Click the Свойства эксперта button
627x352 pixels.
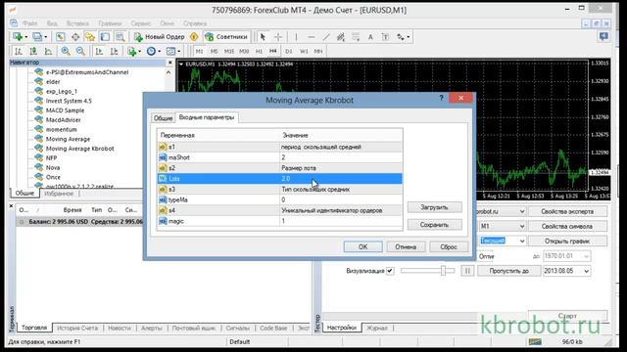(567, 211)
